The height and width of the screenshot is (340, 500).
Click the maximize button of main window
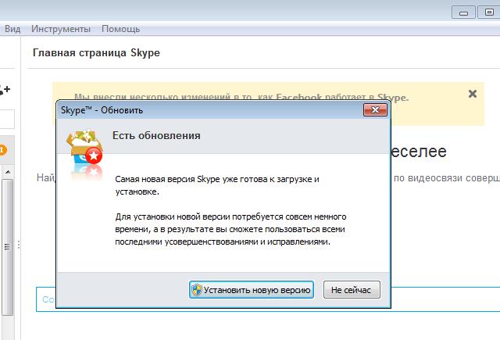click(x=490, y=12)
